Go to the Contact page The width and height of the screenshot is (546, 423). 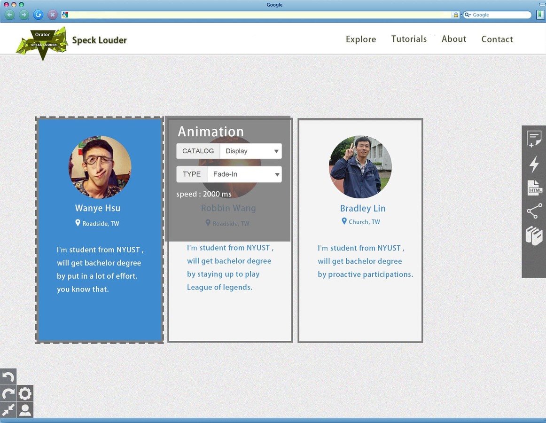(x=497, y=39)
